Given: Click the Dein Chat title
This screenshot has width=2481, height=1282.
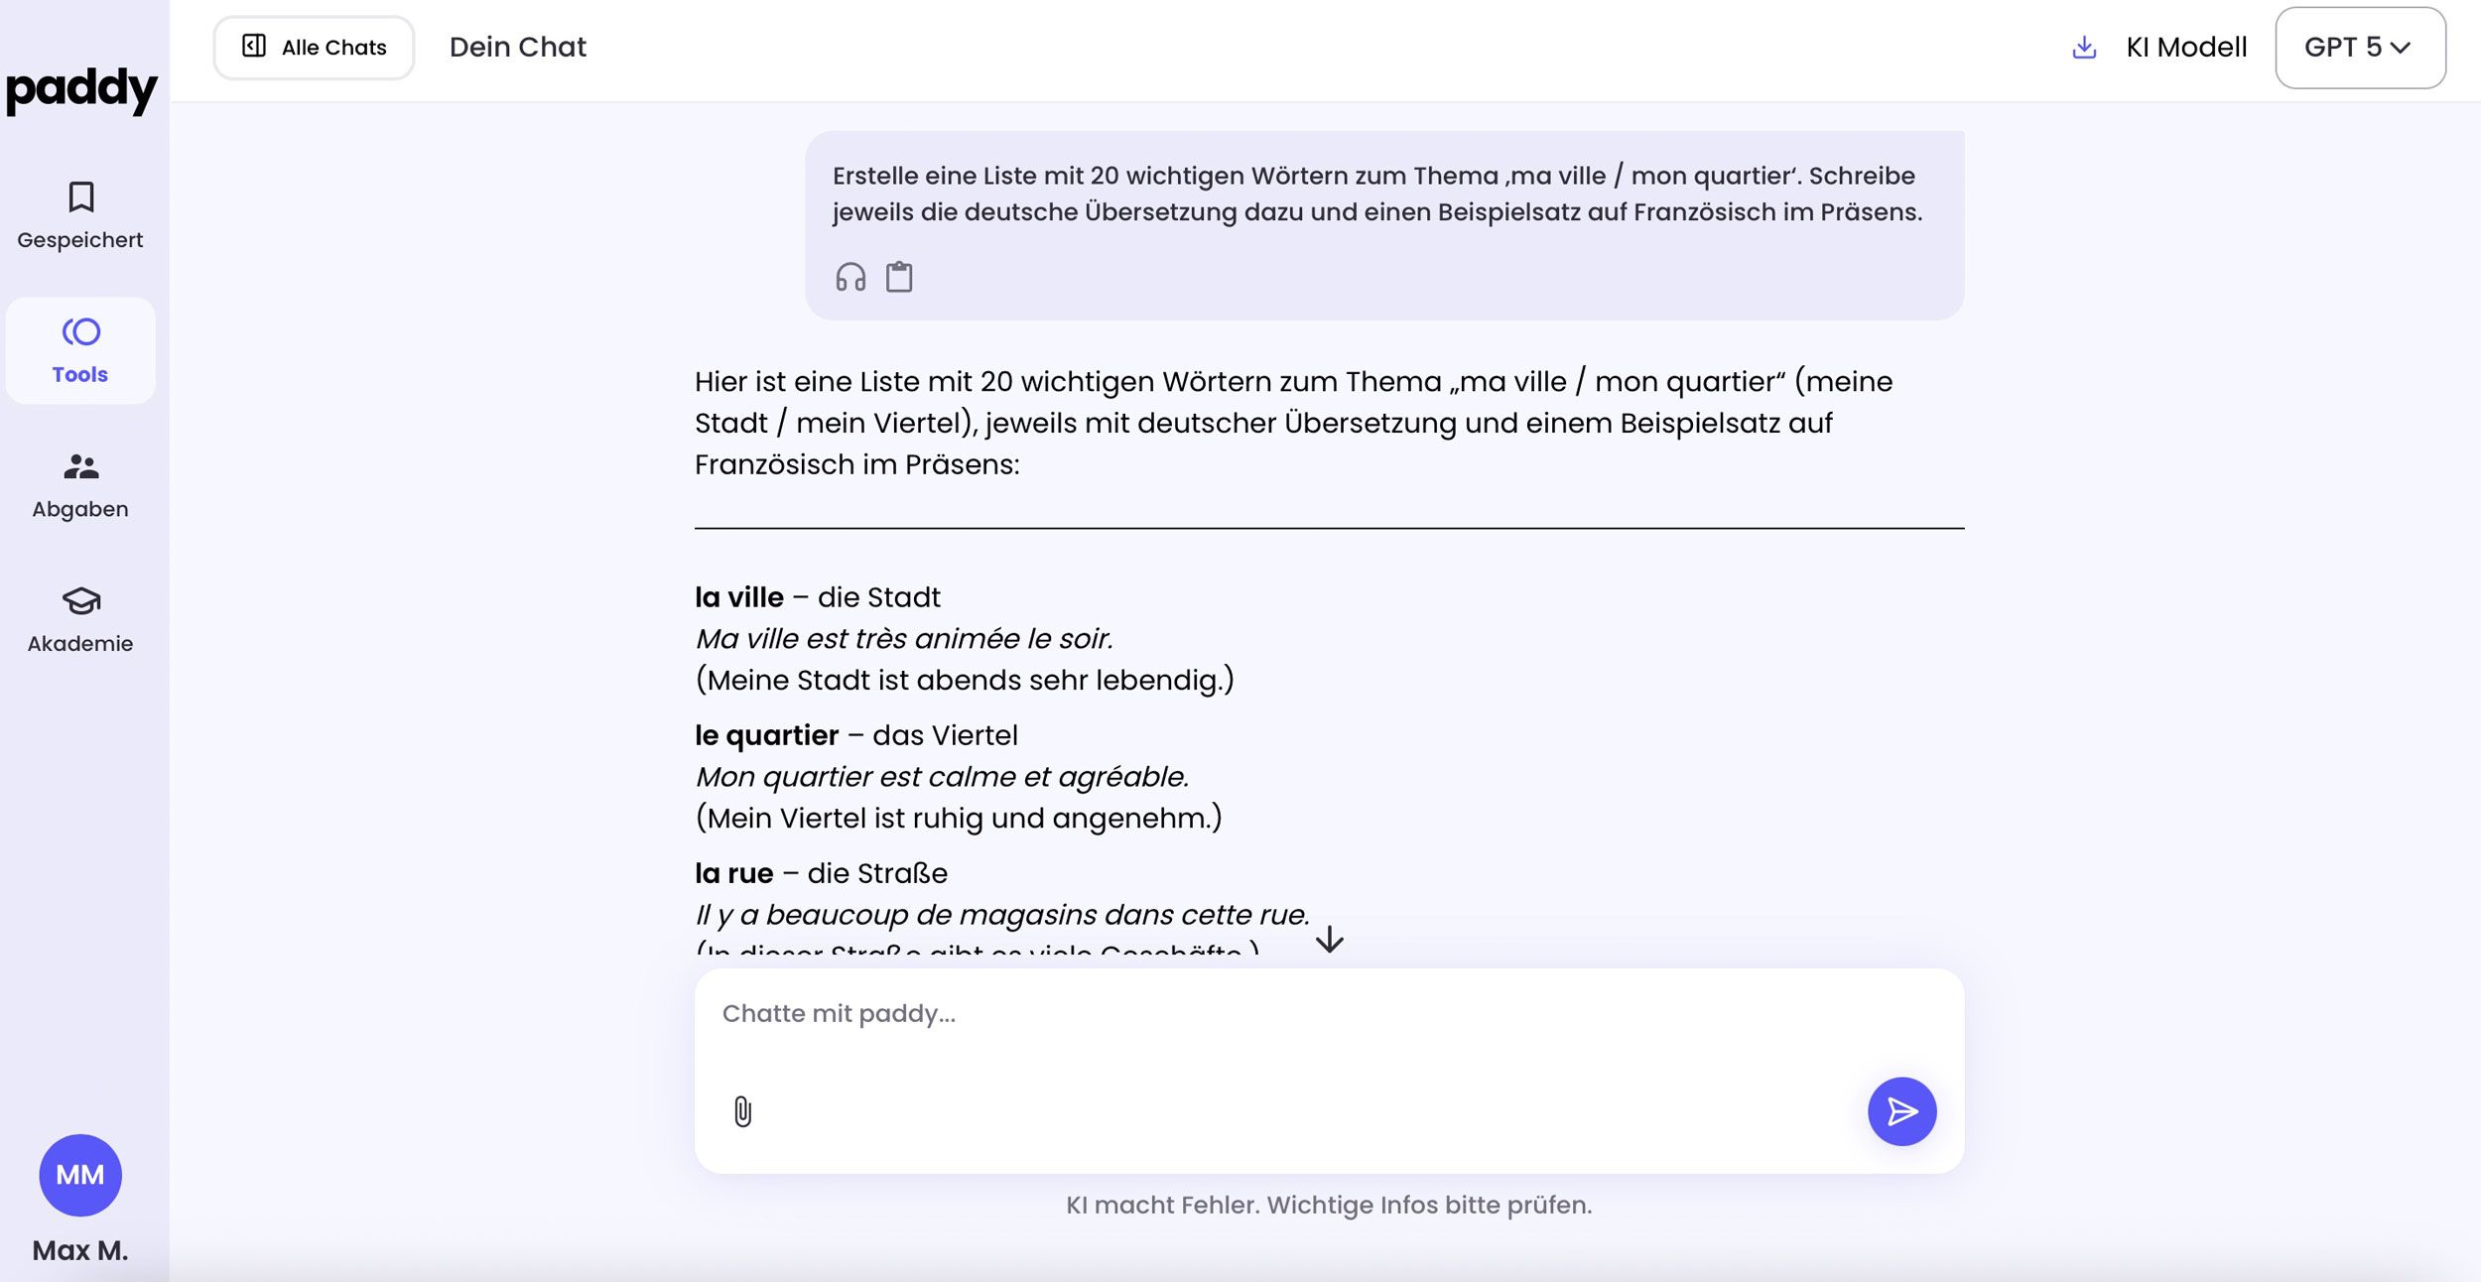Looking at the screenshot, I should point(517,48).
